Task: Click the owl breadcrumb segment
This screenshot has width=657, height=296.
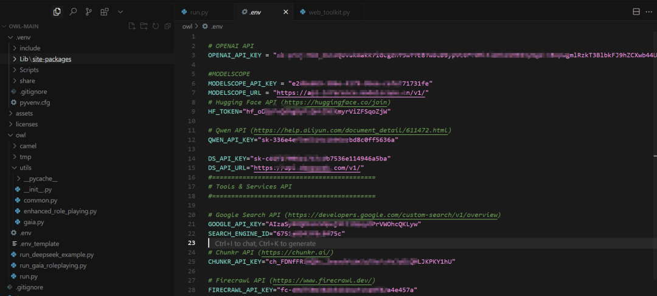Action: [187, 26]
